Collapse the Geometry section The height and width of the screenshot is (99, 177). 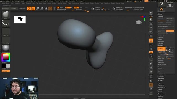[161, 16]
